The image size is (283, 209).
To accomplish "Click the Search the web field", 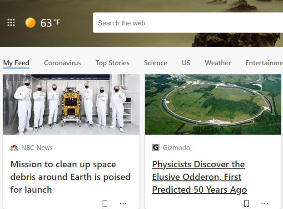I will click(186, 23).
